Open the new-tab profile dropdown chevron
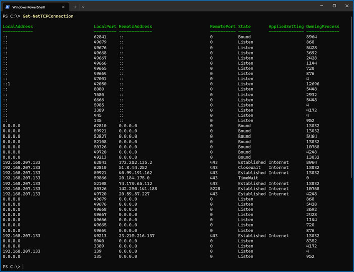Viewport: 354px width, 272px height. point(83,7)
